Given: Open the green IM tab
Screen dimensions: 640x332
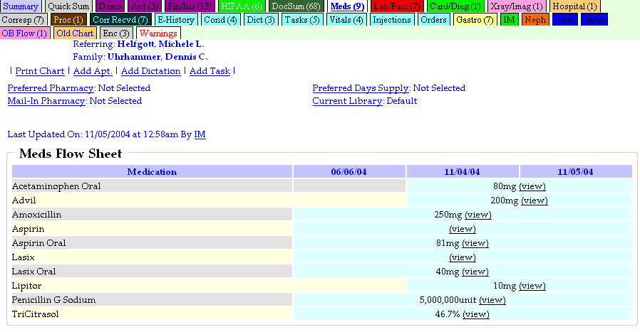Looking at the screenshot, I should 509,20.
